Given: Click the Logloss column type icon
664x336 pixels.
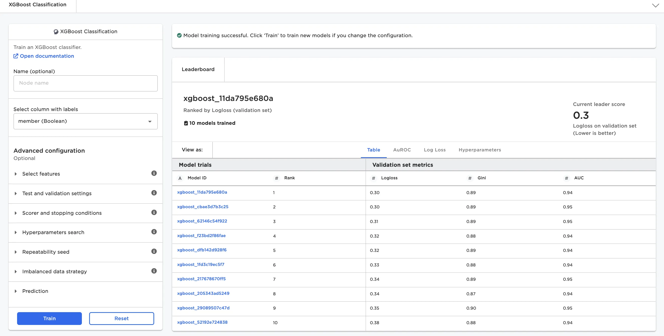Looking at the screenshot, I should point(373,178).
